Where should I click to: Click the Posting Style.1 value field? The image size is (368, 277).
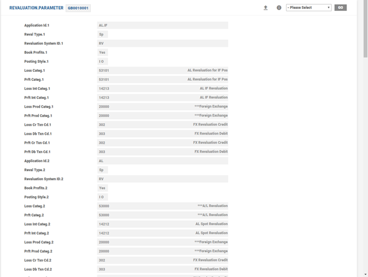pos(102,61)
